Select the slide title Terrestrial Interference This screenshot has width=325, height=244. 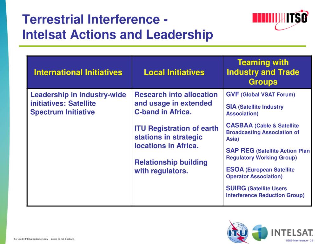click(95, 19)
